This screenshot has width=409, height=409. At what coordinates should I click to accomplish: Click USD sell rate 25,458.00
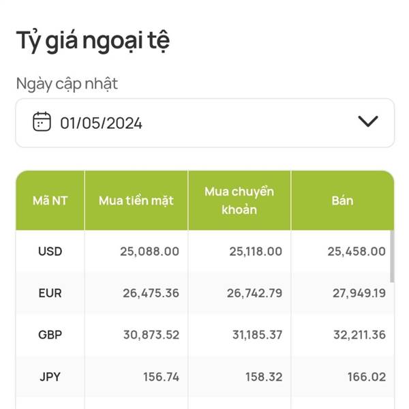(357, 252)
